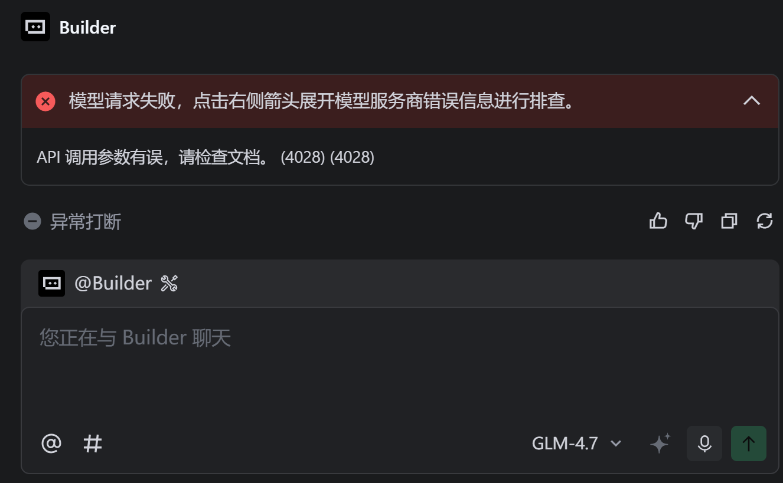Give a thumbs up to the response
This screenshot has width=783, height=483.
click(658, 221)
